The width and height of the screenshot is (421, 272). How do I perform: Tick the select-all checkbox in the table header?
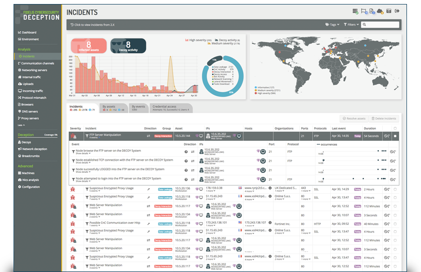click(x=395, y=129)
